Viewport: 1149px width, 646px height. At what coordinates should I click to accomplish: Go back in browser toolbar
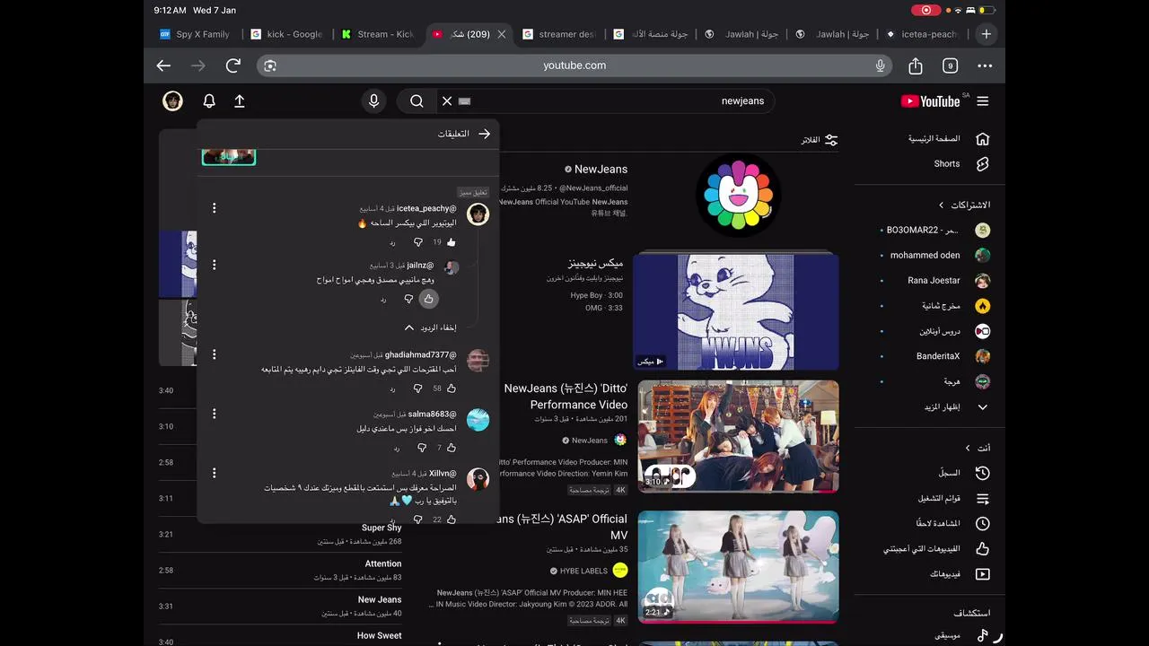pyautogui.click(x=163, y=65)
